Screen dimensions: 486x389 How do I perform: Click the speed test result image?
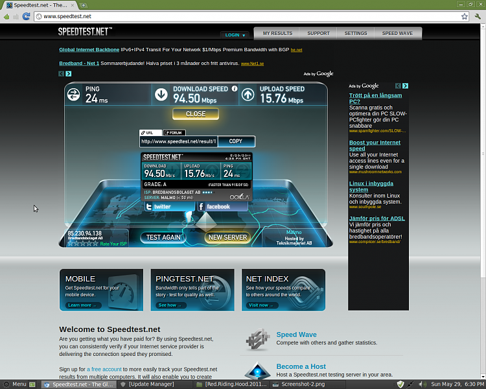196,177
